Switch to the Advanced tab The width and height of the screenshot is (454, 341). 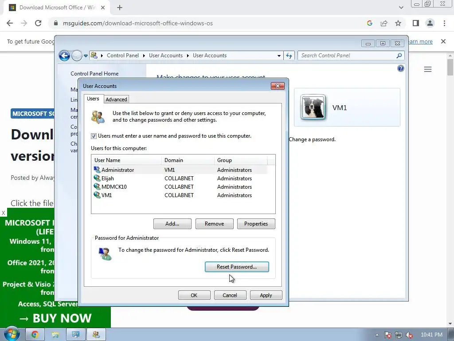pos(116,99)
